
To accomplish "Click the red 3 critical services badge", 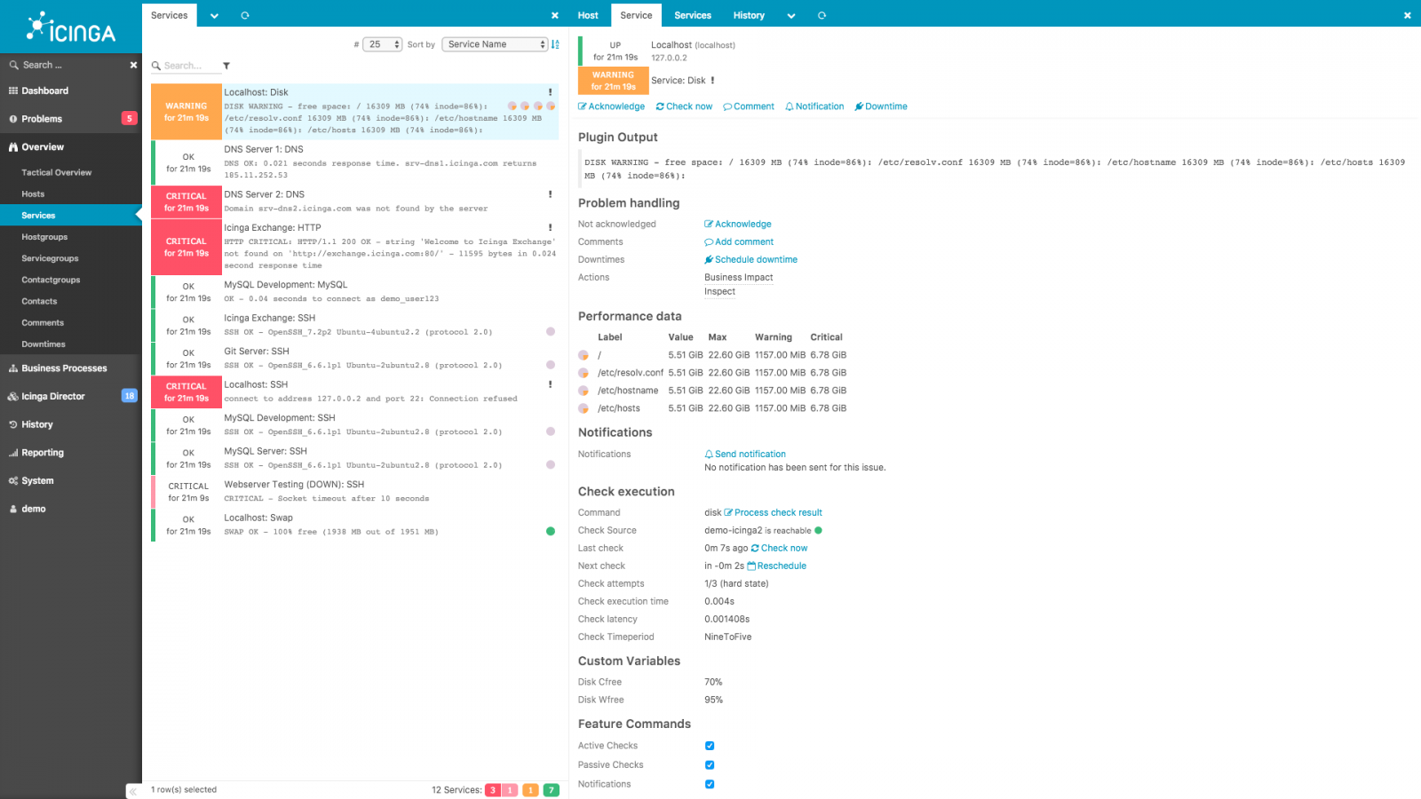I will tap(493, 790).
